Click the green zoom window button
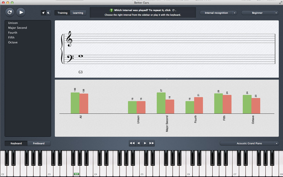 click(x=12, y=2)
